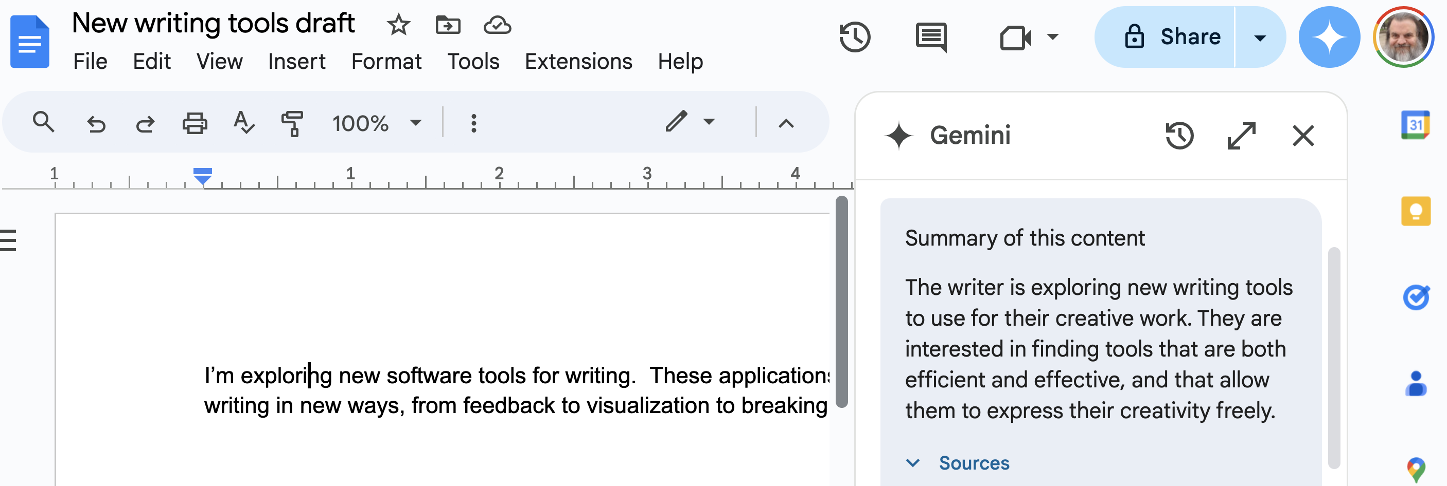Open the Tools menu

pos(473,61)
